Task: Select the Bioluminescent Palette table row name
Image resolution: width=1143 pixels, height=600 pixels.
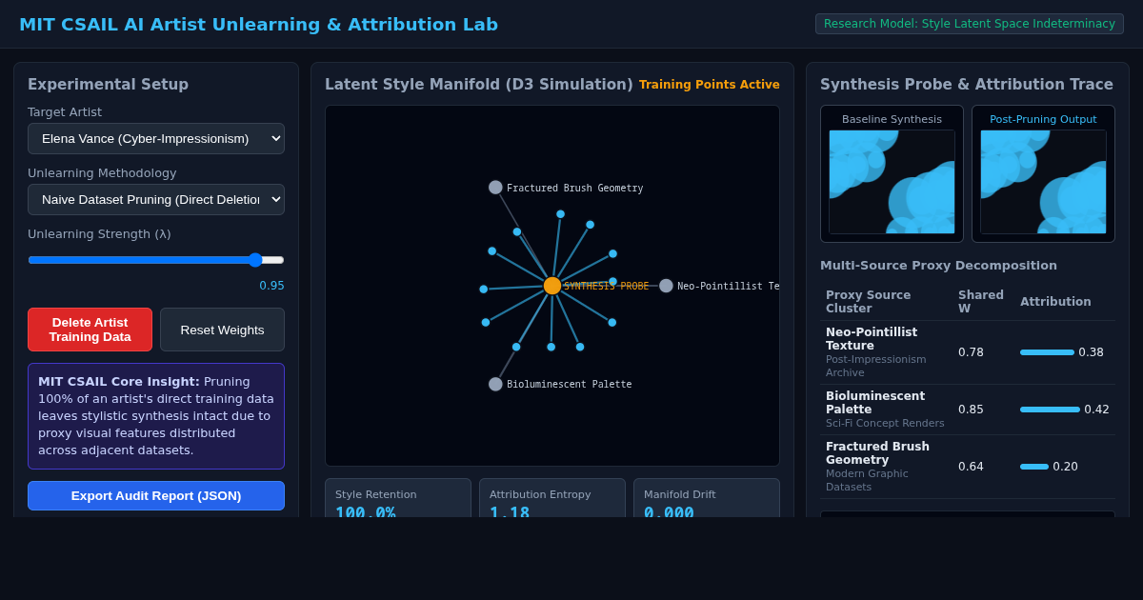Action: point(875,403)
